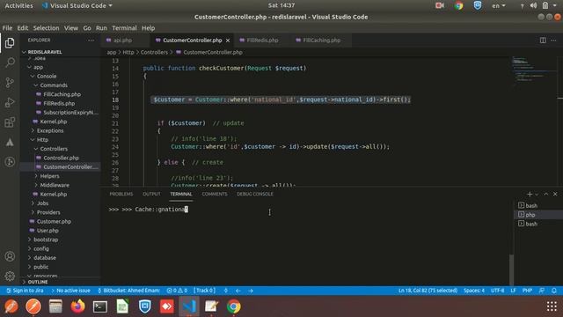Screen dimensions: 563x317
Task: Open Run and Debug view
Action: [10, 102]
